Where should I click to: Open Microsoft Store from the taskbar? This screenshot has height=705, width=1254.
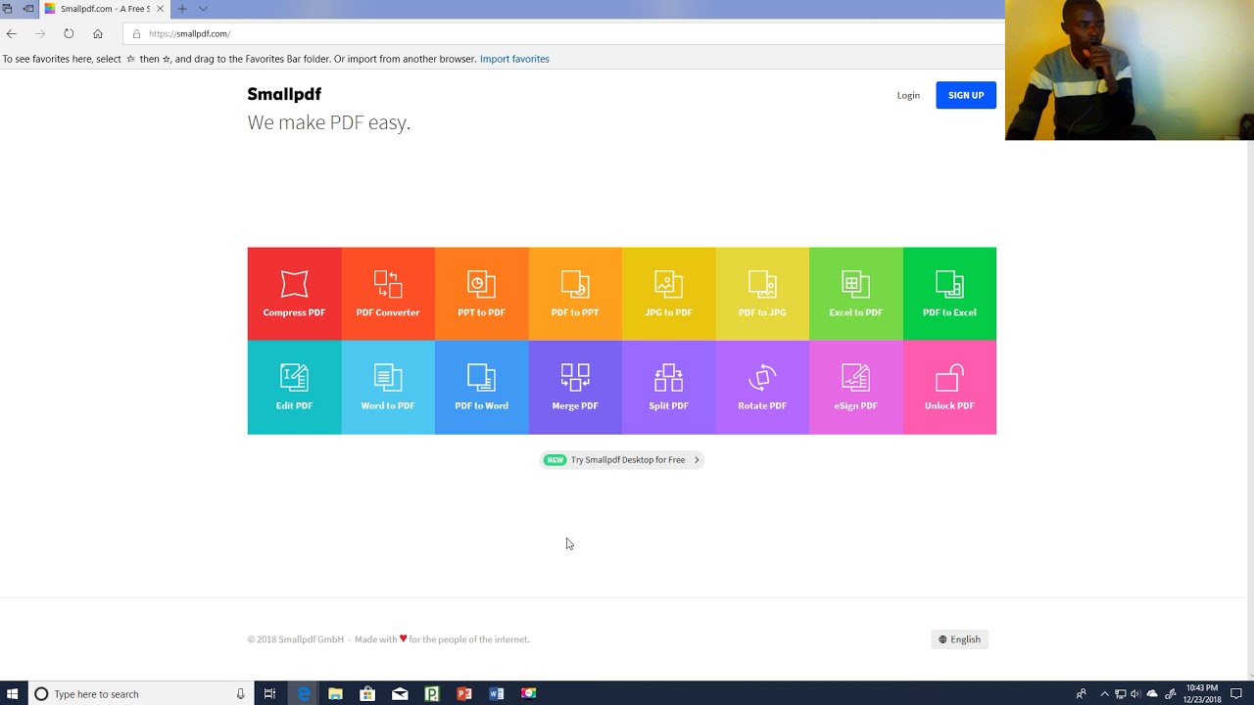(367, 693)
